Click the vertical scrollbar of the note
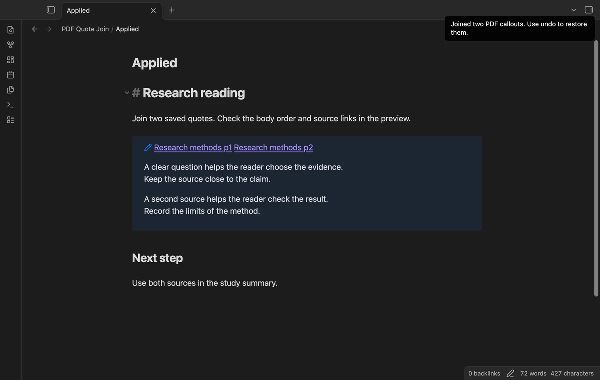 pyautogui.click(x=596, y=168)
